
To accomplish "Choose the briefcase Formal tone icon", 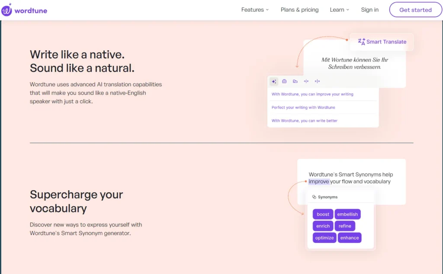I will tap(284, 81).
